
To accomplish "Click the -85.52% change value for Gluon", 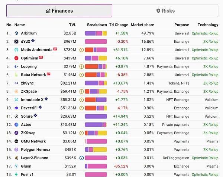I will click(121, 166).
